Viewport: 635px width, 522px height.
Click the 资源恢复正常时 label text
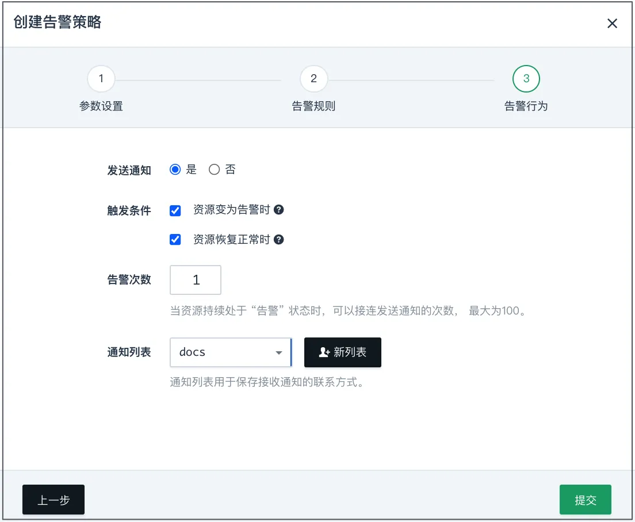click(231, 240)
